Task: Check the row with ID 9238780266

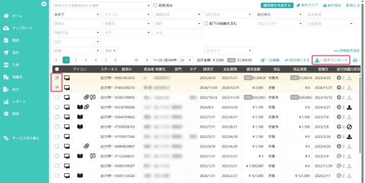Action: pos(57,107)
